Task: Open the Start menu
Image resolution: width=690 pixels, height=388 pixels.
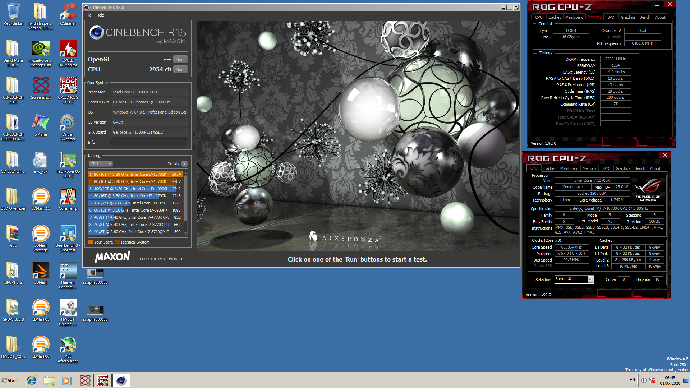Action: [10, 380]
